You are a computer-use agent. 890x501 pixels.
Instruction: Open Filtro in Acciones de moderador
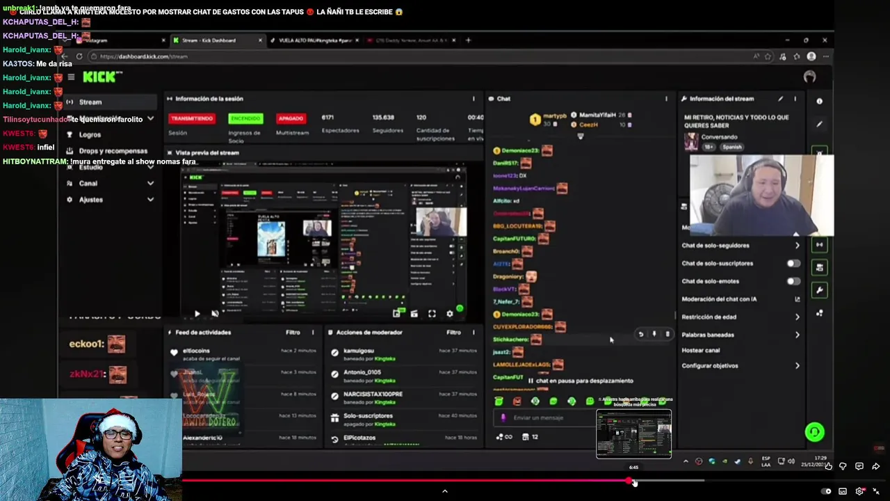coord(453,333)
